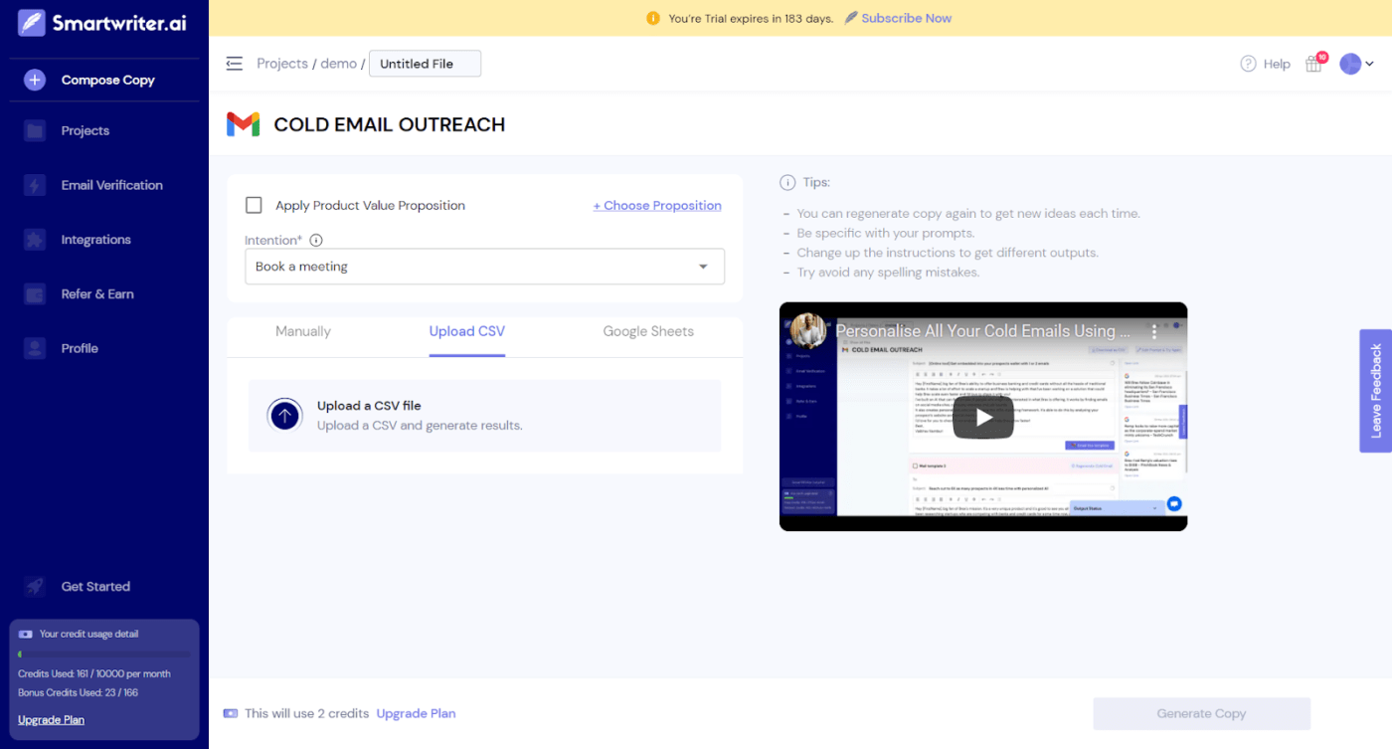Click the Smartwriter.ai feather logo icon
The width and height of the screenshot is (1392, 749).
[x=32, y=23]
